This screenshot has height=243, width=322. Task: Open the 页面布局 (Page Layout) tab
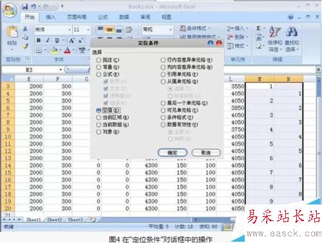[77, 17]
